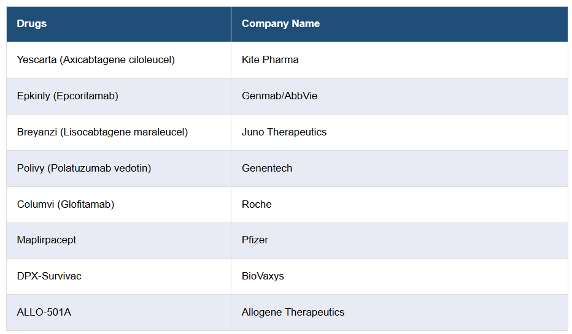The image size is (572, 334).
Task: Select the Yescarta (Axicabtagene ciloleucel) cell
Action: (96, 60)
